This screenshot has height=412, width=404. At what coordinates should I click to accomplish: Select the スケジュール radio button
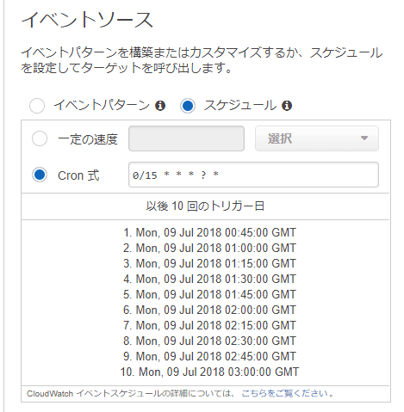pyautogui.click(x=188, y=106)
